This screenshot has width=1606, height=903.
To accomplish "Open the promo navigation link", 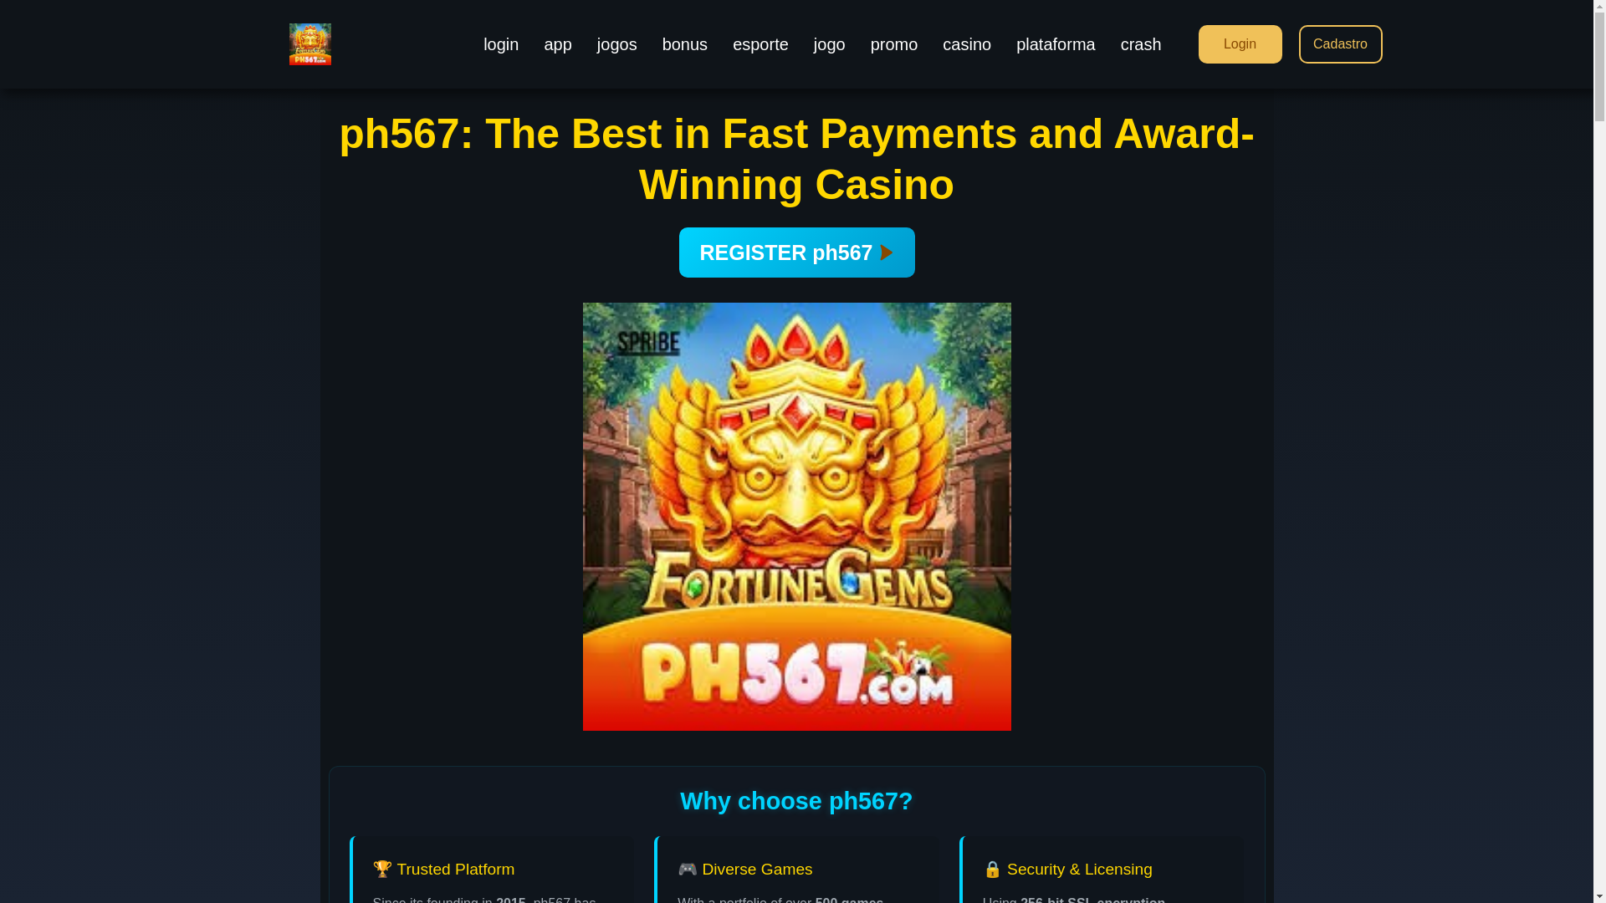I will click(894, 44).
